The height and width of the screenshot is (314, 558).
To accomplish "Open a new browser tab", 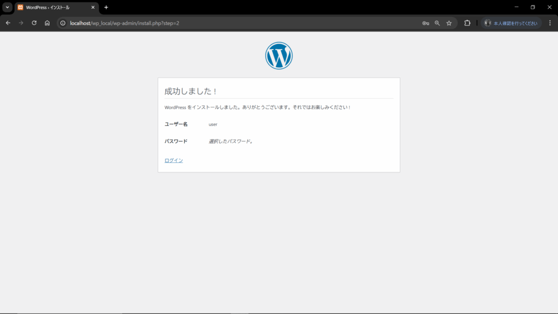I will 106,8.
